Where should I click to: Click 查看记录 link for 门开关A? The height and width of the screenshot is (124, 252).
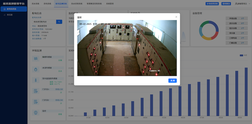tap(59, 89)
